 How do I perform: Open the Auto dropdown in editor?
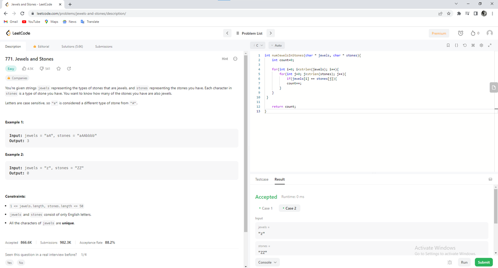[276, 45]
